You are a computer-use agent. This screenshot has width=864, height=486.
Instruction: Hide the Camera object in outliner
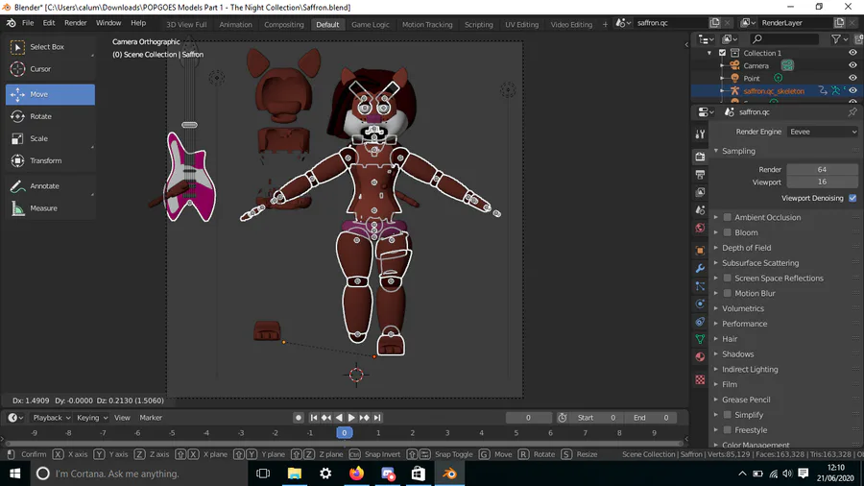852,65
